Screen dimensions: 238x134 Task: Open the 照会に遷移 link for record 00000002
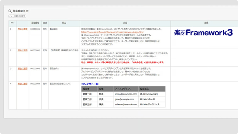tap(23, 50)
